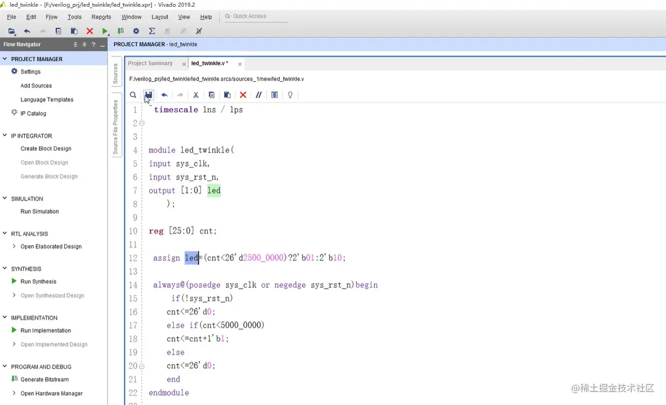The height and width of the screenshot is (405, 666).
Task: Open the Flow menu
Action: 51,17
